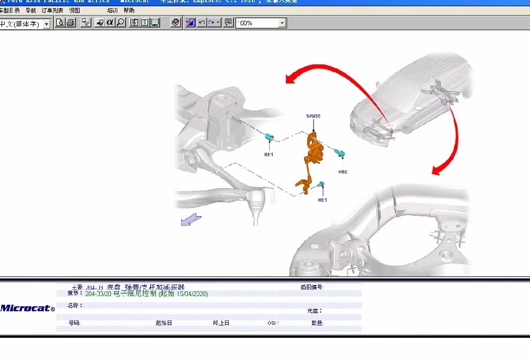Click the cyan fastener above HN1

269,137
